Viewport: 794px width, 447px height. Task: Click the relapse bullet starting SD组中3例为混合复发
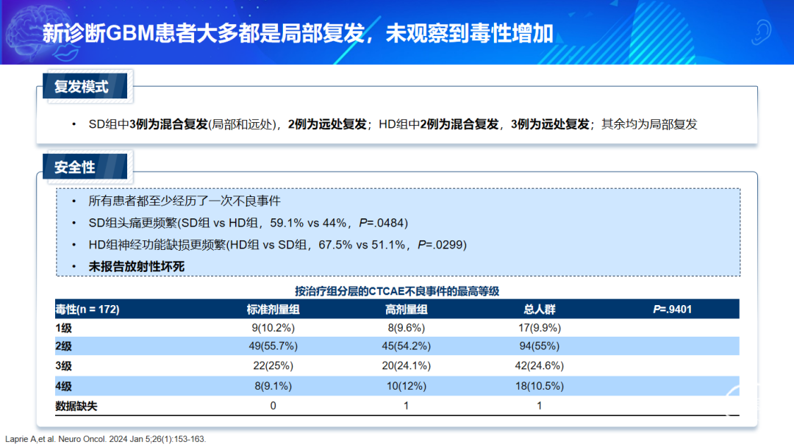(393, 124)
